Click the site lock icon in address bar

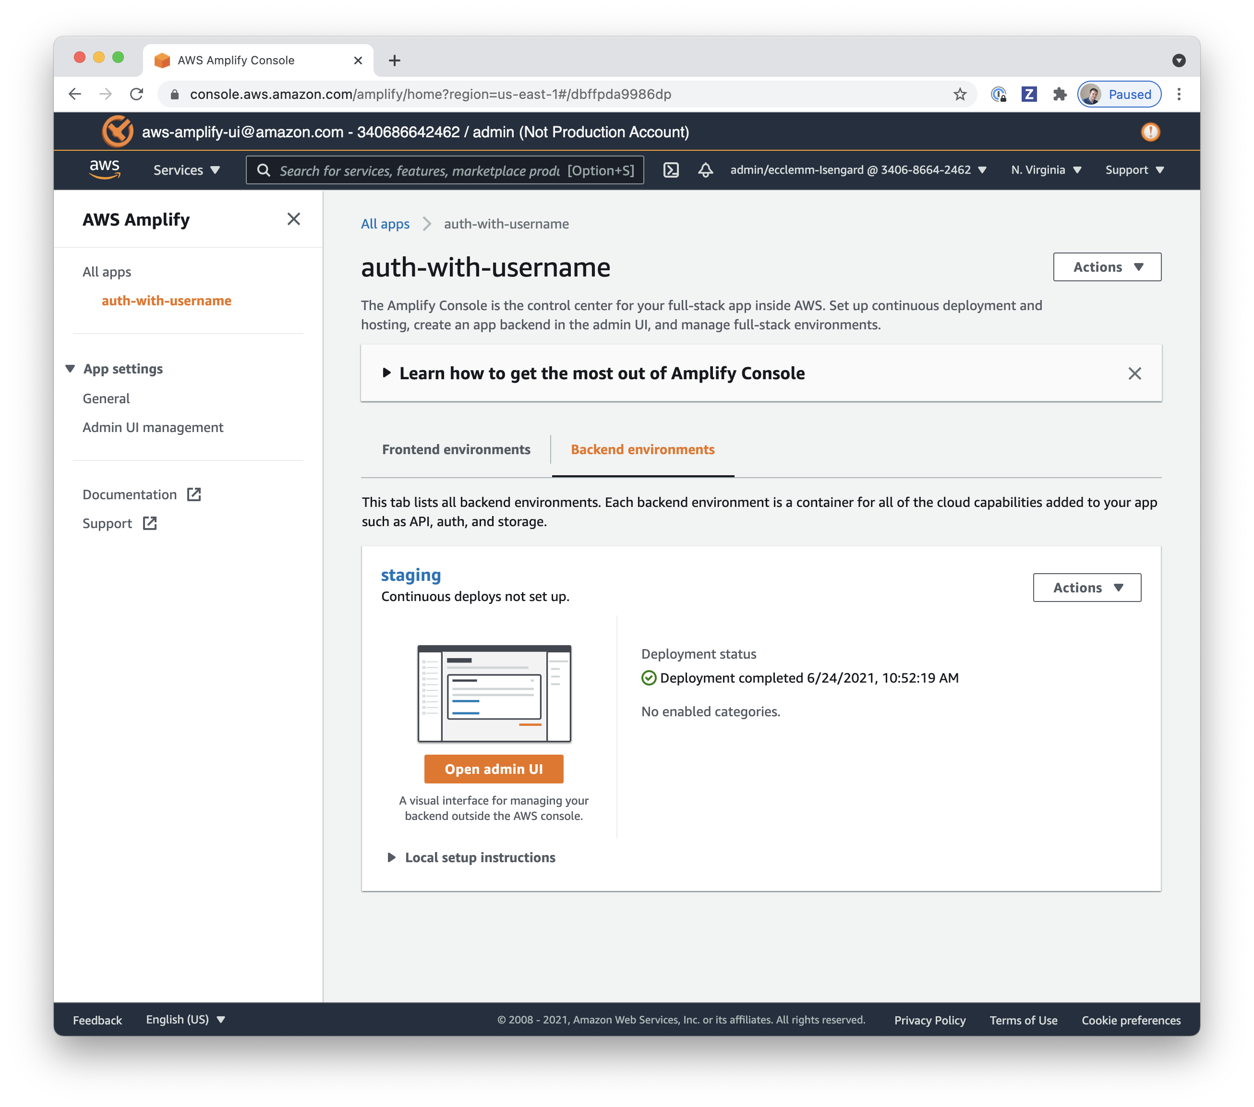pyautogui.click(x=175, y=95)
